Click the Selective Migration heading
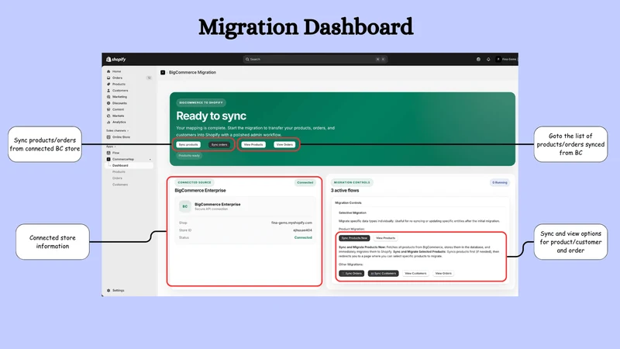This screenshot has width=620, height=349. [353, 213]
